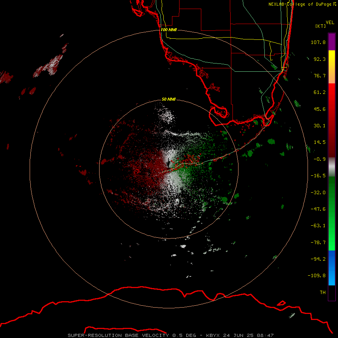Select the -78.7 velocity scale value

(x=318, y=243)
